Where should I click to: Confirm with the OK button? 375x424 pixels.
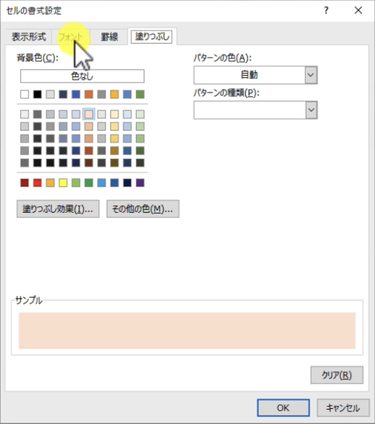pyautogui.click(x=283, y=407)
